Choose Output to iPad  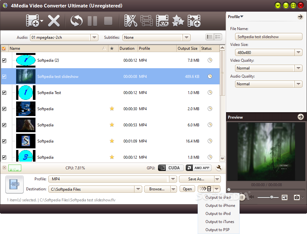[218, 197]
